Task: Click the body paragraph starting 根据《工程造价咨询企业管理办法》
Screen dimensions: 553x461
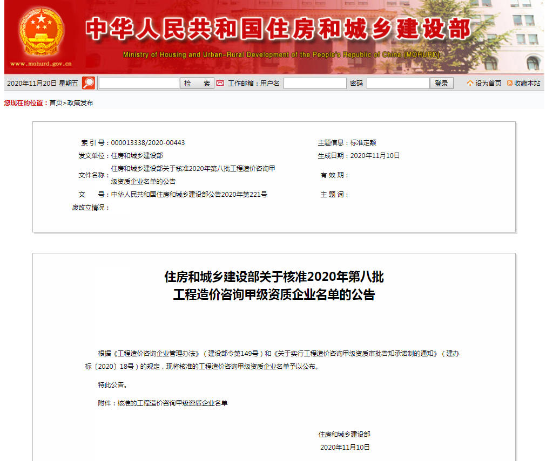Action: (x=272, y=360)
